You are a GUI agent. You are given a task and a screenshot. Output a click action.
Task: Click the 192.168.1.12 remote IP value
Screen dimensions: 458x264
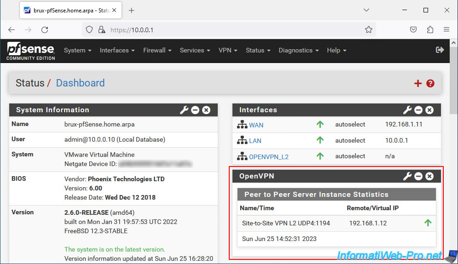368,223
